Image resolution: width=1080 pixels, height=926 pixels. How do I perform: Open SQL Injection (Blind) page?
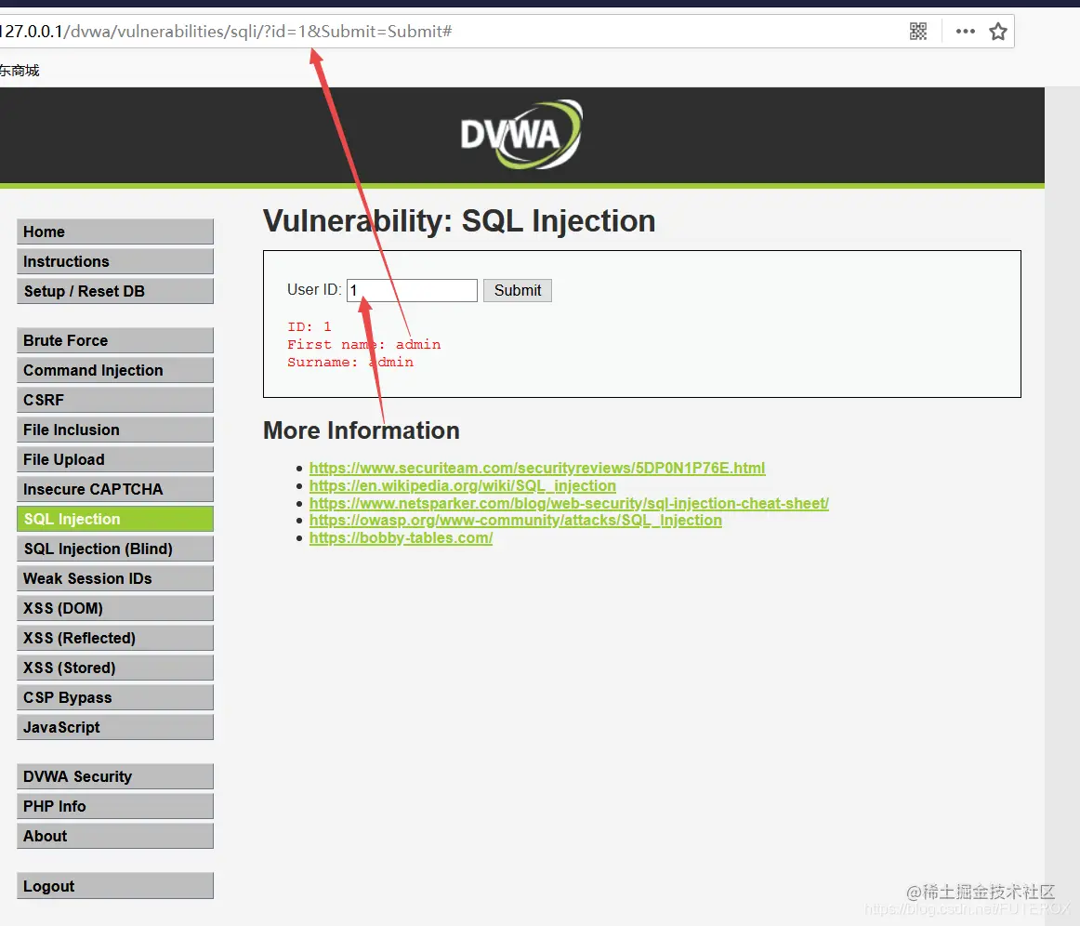115,549
